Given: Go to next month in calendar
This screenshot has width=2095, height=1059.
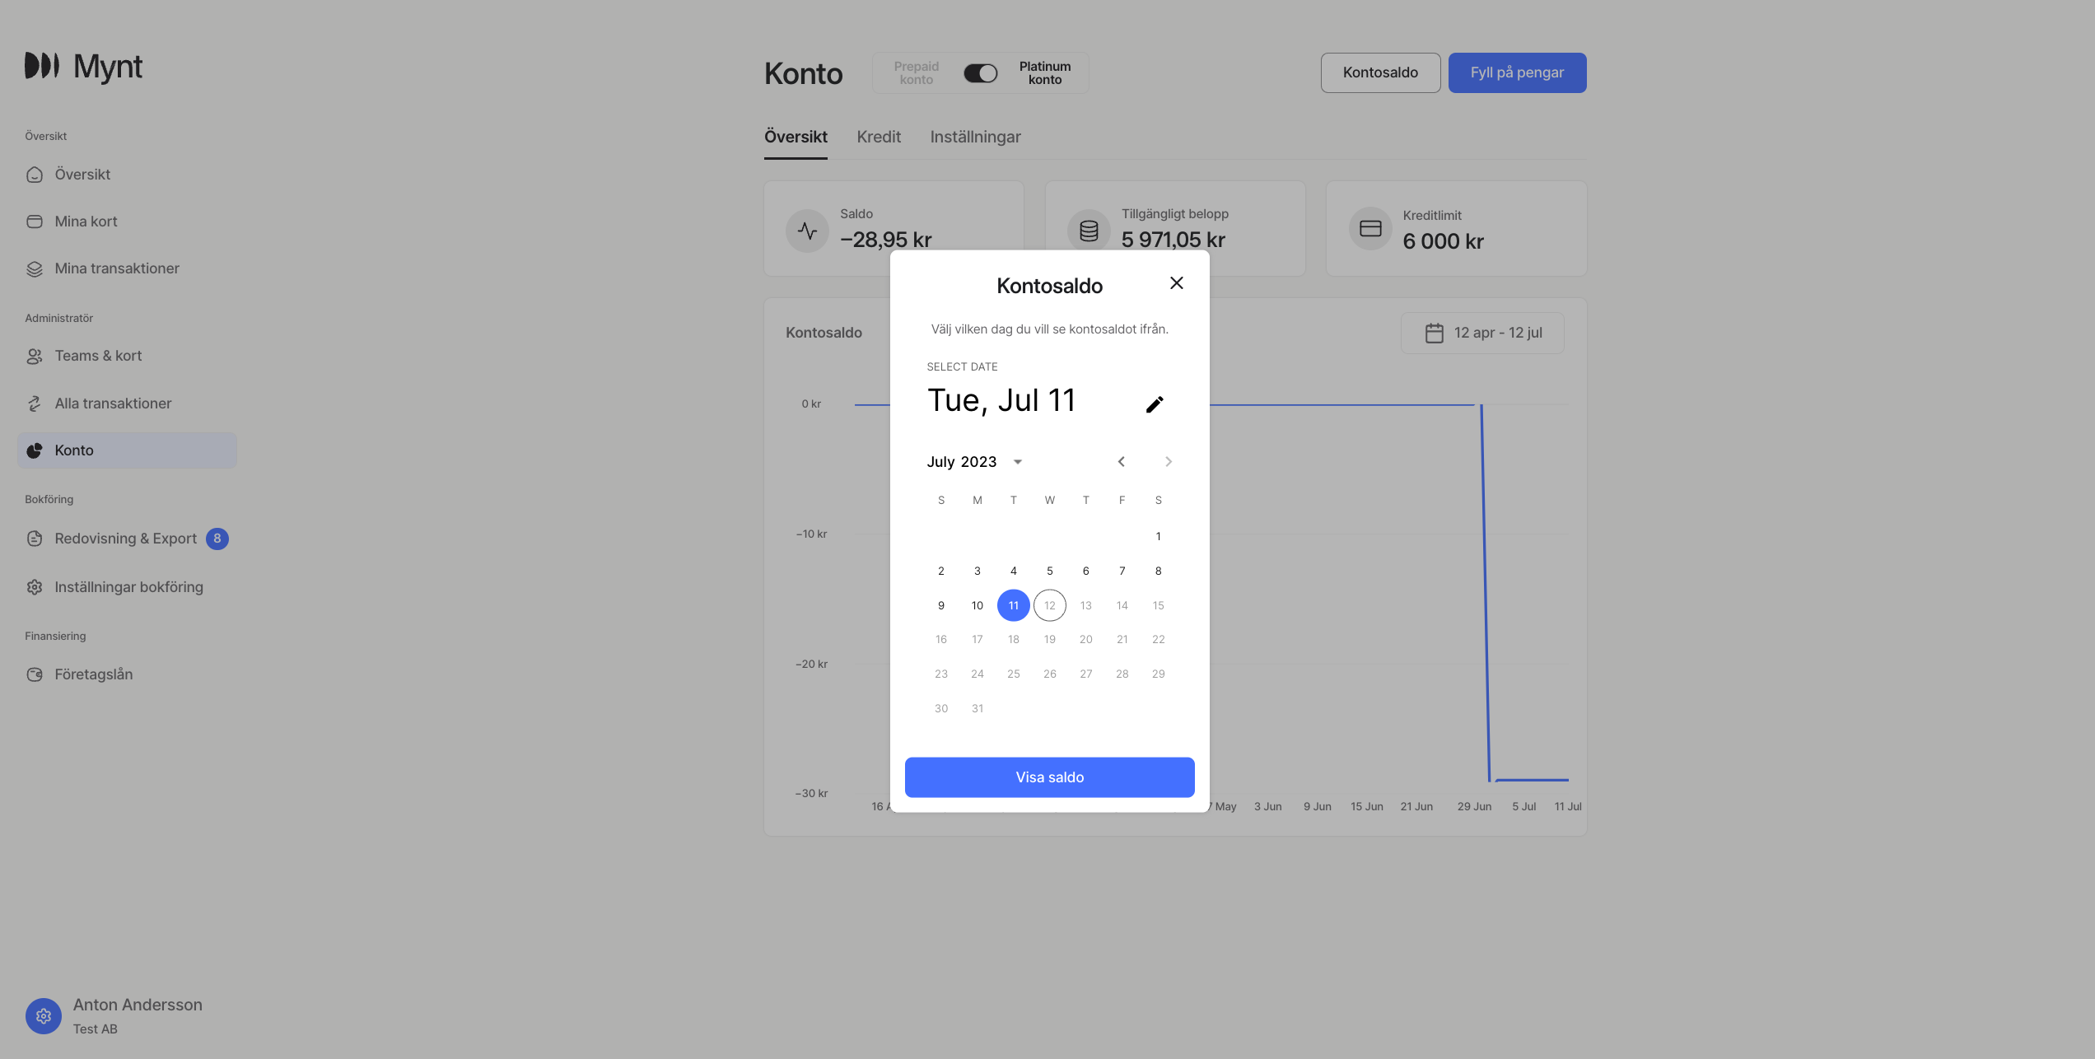Looking at the screenshot, I should coord(1168,462).
